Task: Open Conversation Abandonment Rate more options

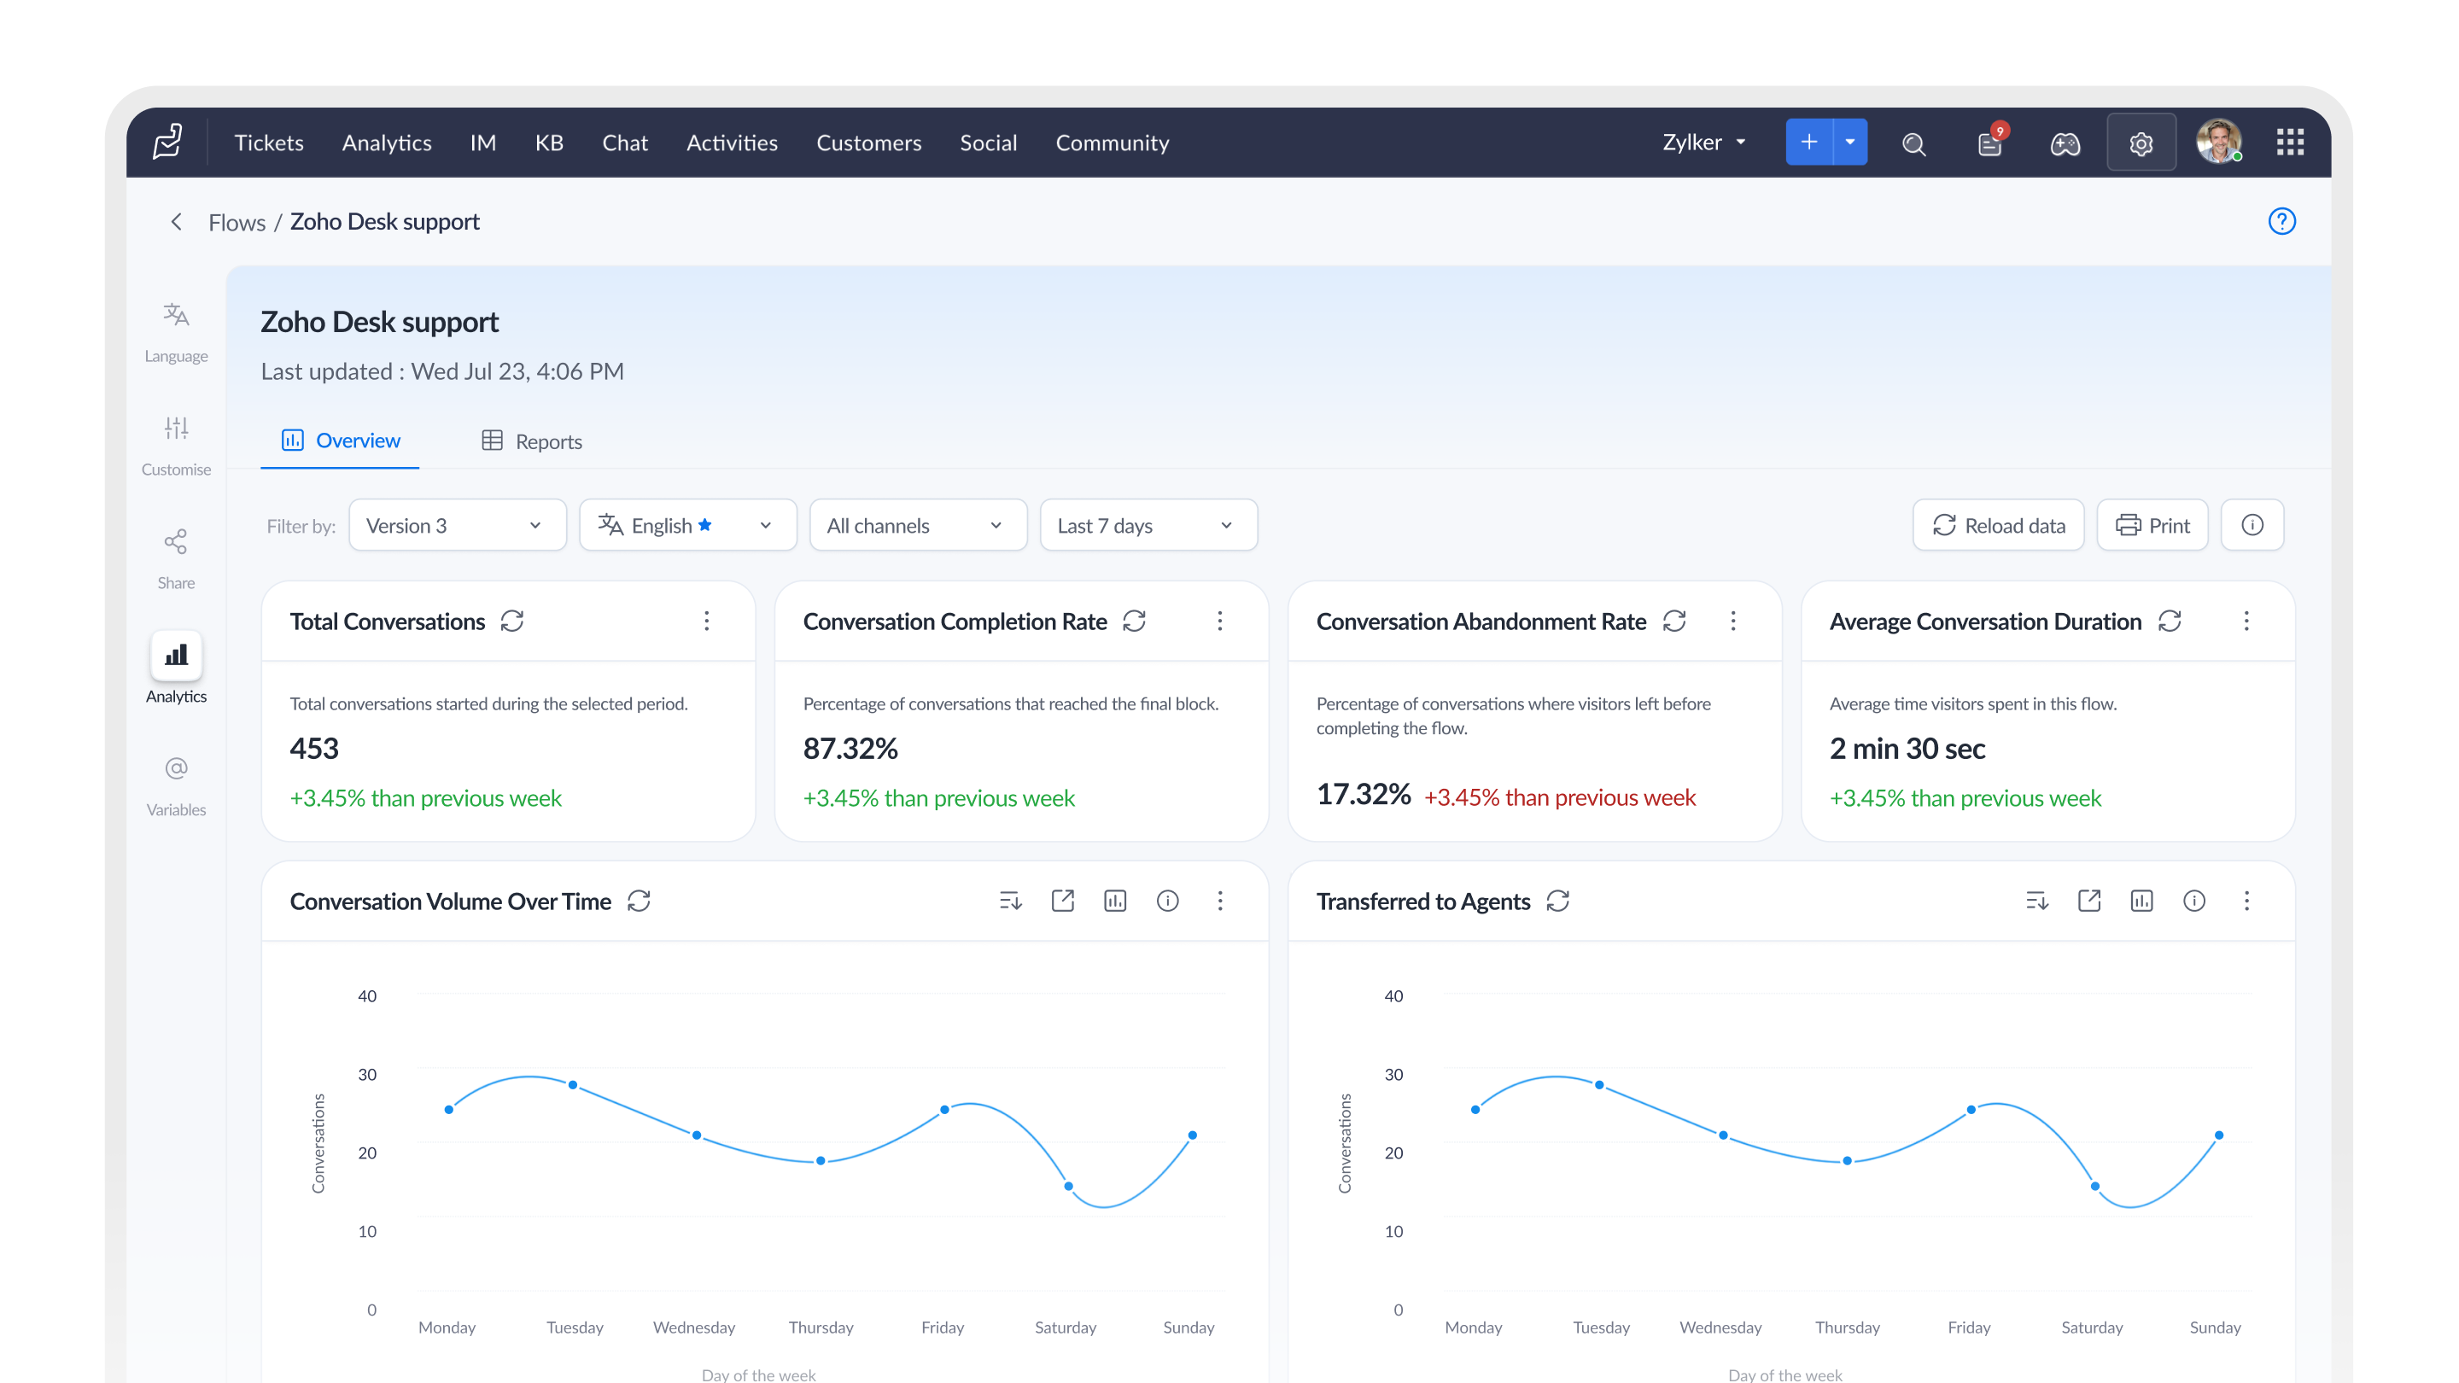Action: pos(1733,621)
